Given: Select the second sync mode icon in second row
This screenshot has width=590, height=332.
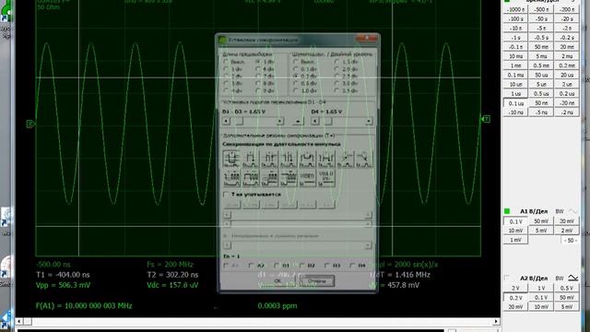Looking at the screenshot, I should (251, 178).
